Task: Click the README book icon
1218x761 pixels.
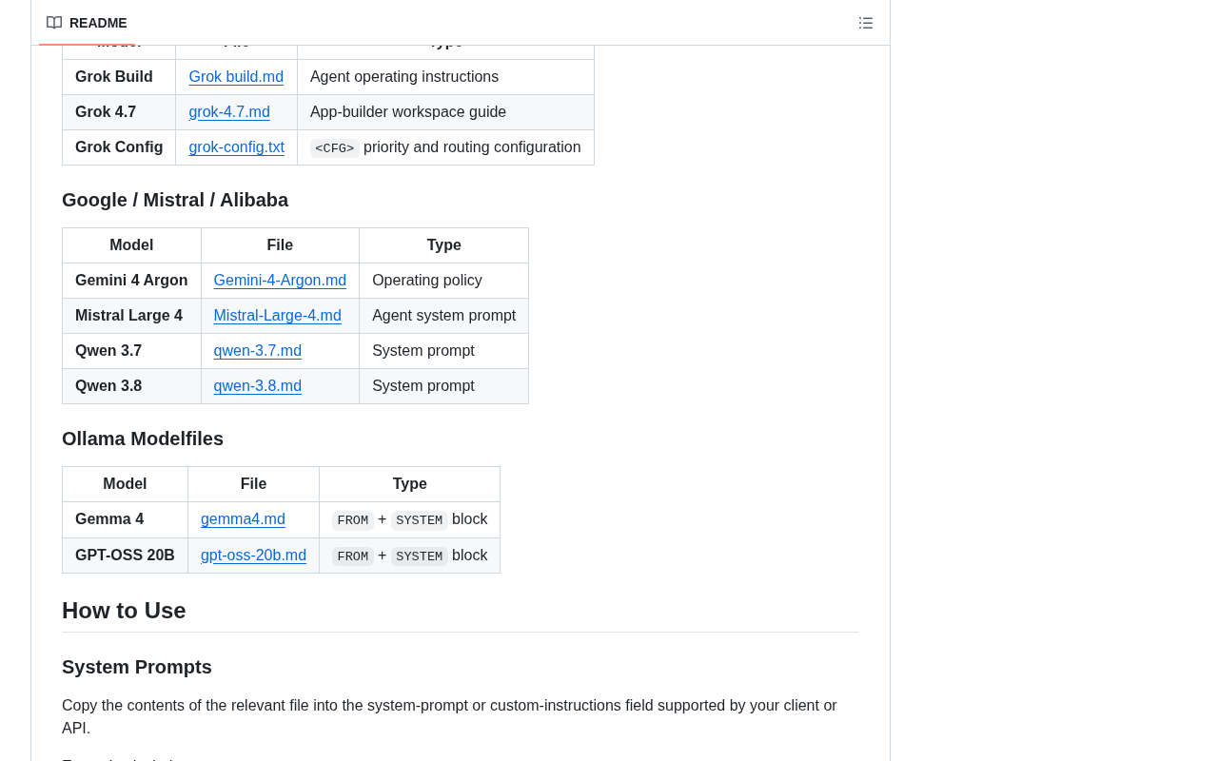Action: [54, 23]
